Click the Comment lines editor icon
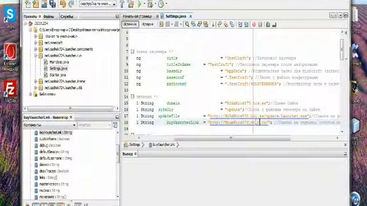The image size is (367, 206). coord(268,24)
